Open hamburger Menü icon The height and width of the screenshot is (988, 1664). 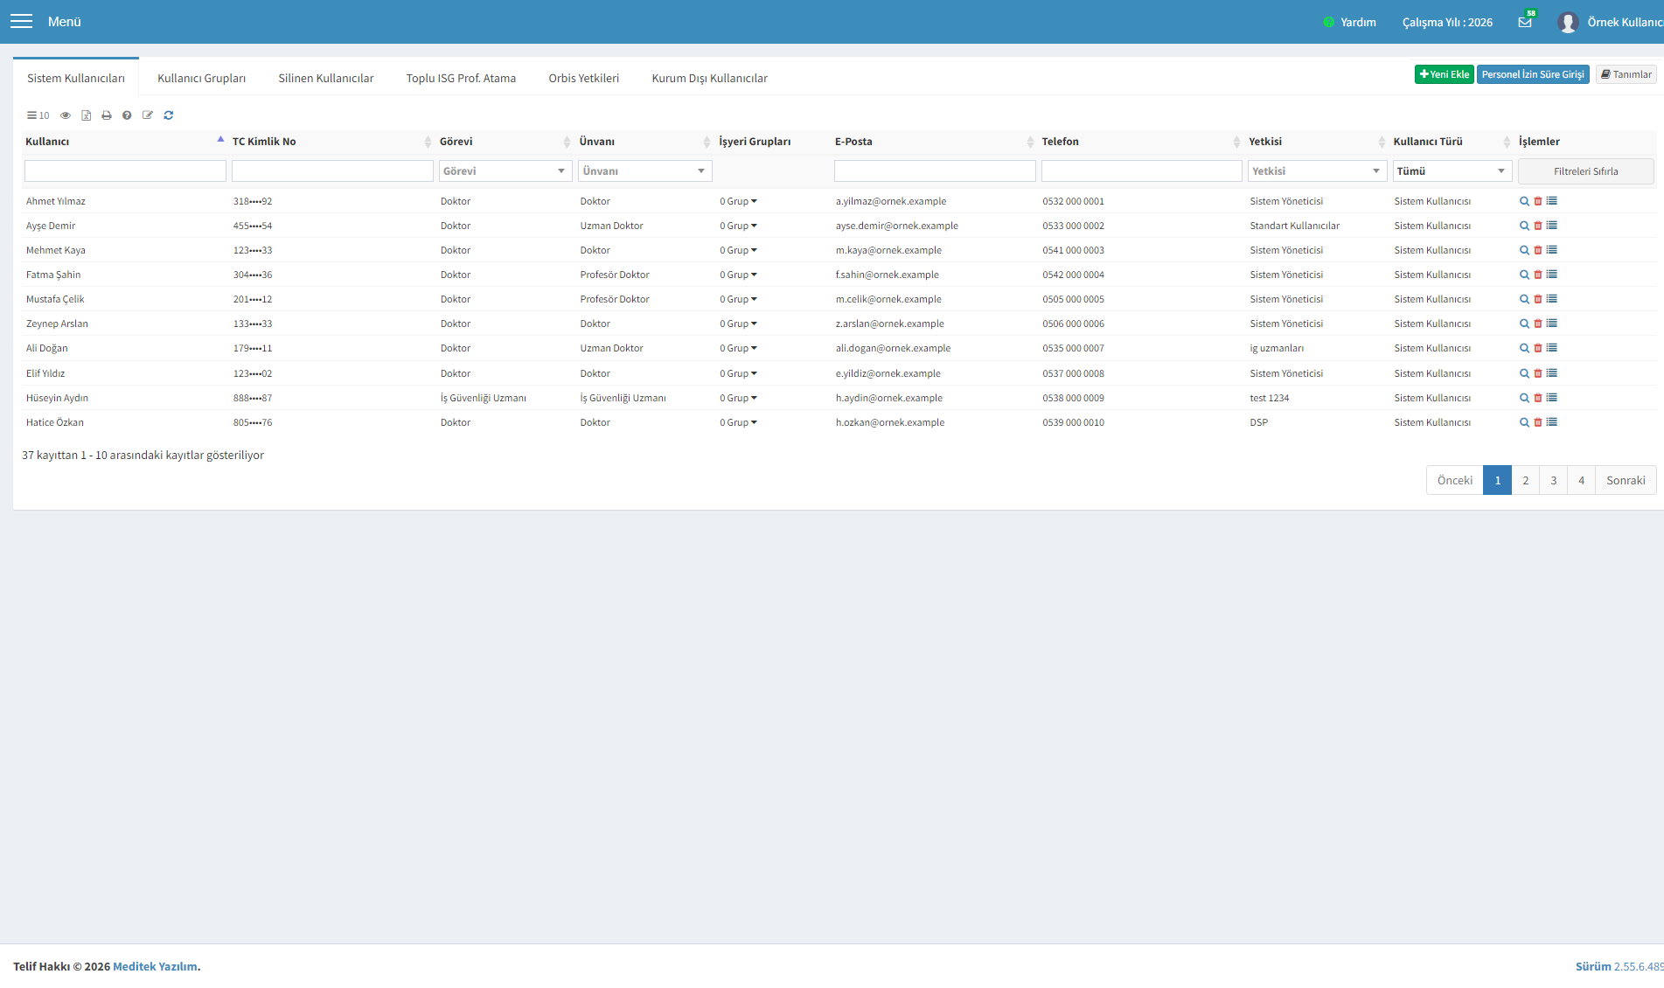21,22
